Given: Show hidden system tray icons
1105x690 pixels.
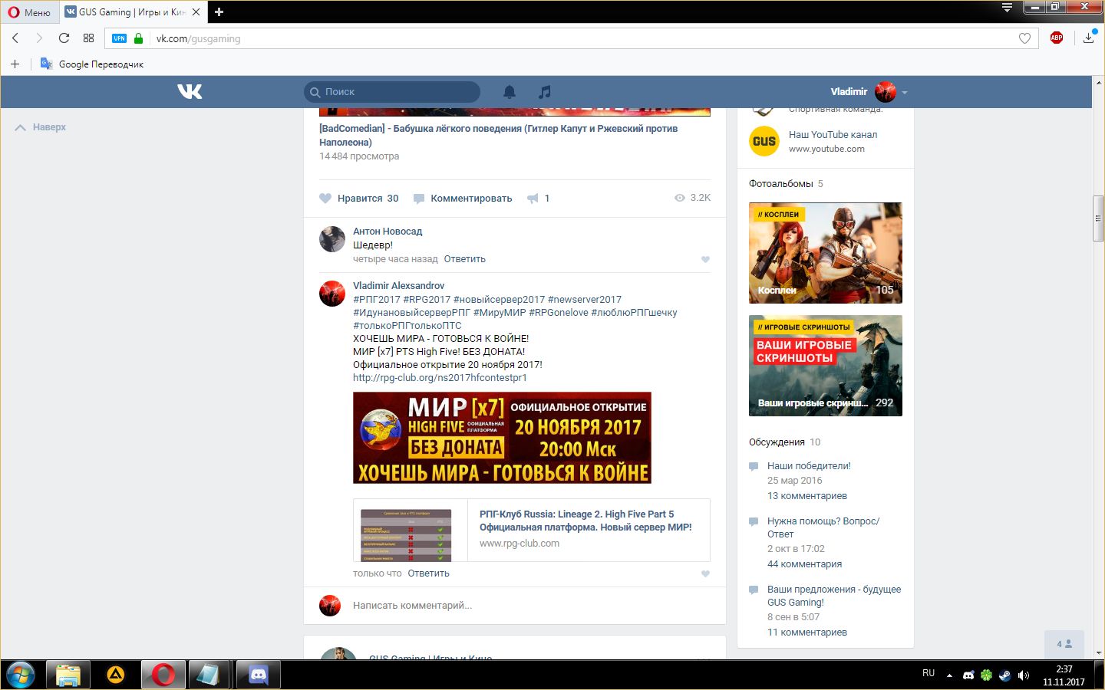Looking at the screenshot, I should pos(949,675).
